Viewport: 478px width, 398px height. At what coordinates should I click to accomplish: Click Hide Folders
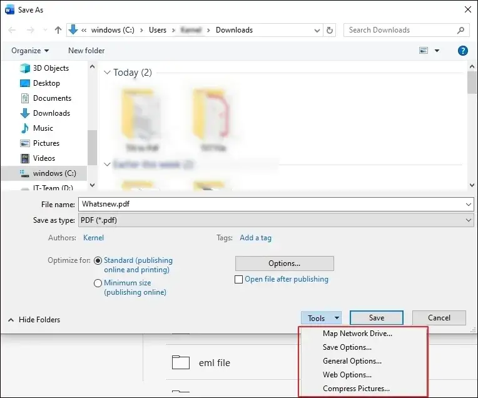34,320
